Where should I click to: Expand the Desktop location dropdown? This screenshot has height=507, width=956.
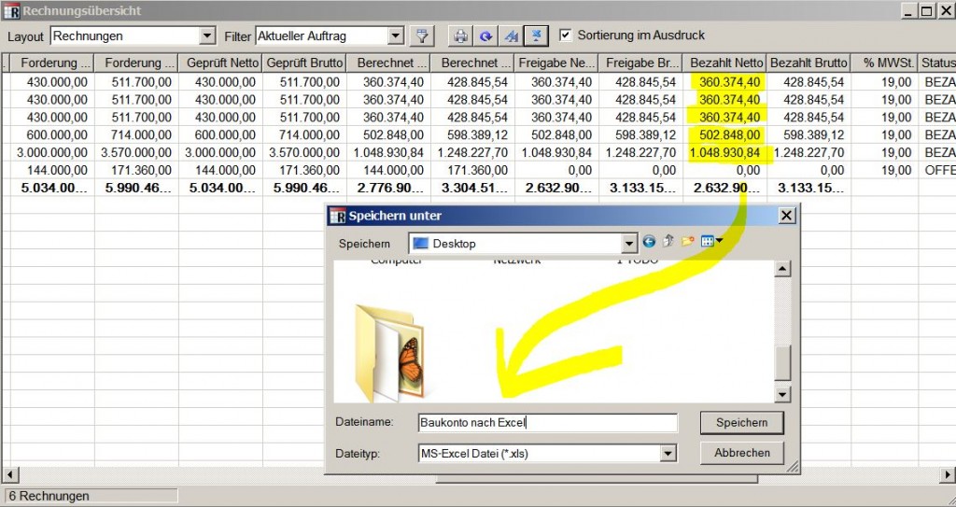click(x=629, y=244)
